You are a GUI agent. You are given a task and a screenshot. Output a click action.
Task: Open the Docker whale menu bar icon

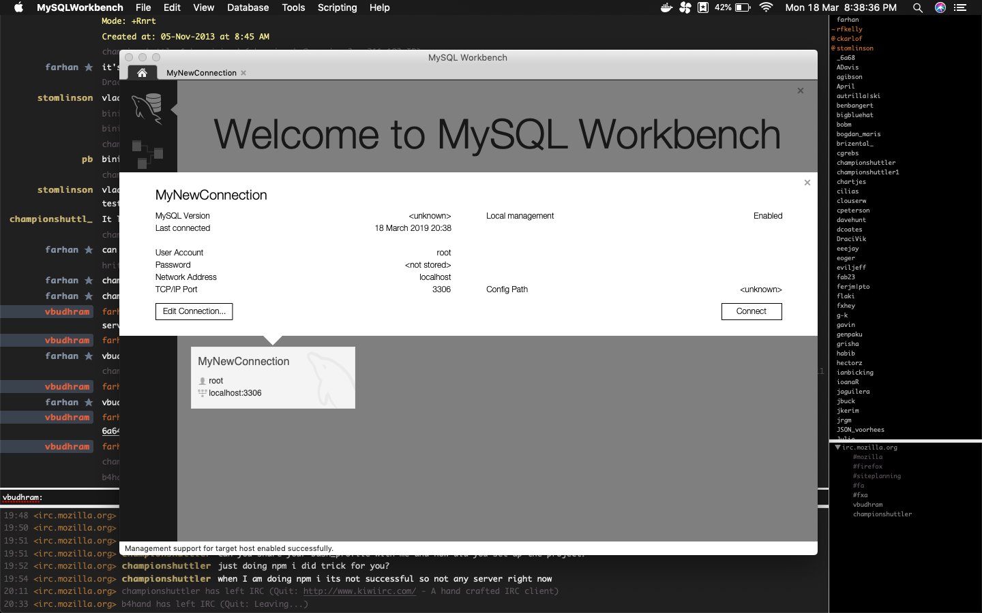pos(666,7)
